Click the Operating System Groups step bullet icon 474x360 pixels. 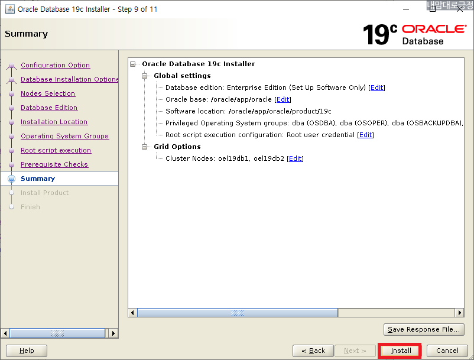point(11,137)
